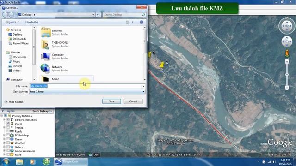Click the Move joystick pan control
This screenshot has height=166, width=296.
tap(287, 41)
